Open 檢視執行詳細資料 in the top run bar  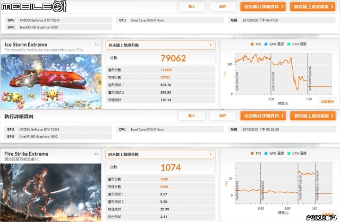pyautogui.click(x=263, y=7)
